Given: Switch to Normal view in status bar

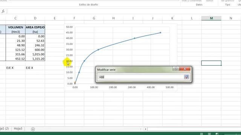Looking at the screenshot, I should [x=201, y=134].
